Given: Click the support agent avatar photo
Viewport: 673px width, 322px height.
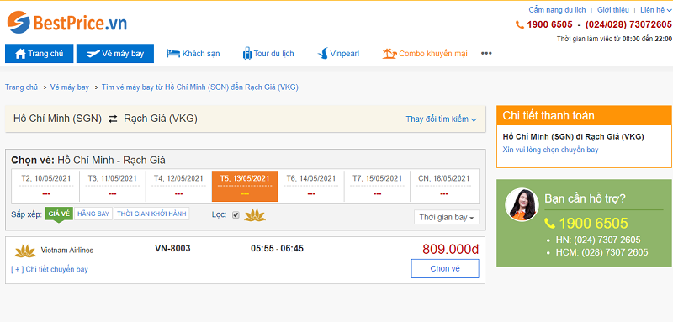Looking at the screenshot, I should click(x=522, y=204).
